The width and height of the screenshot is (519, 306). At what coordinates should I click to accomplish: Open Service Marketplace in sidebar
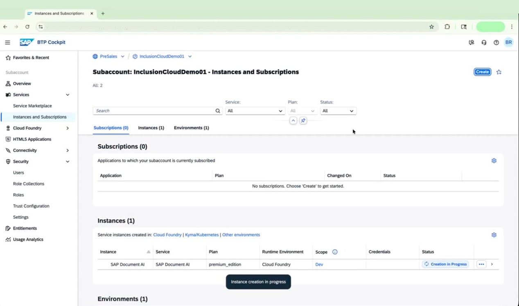pyautogui.click(x=32, y=106)
